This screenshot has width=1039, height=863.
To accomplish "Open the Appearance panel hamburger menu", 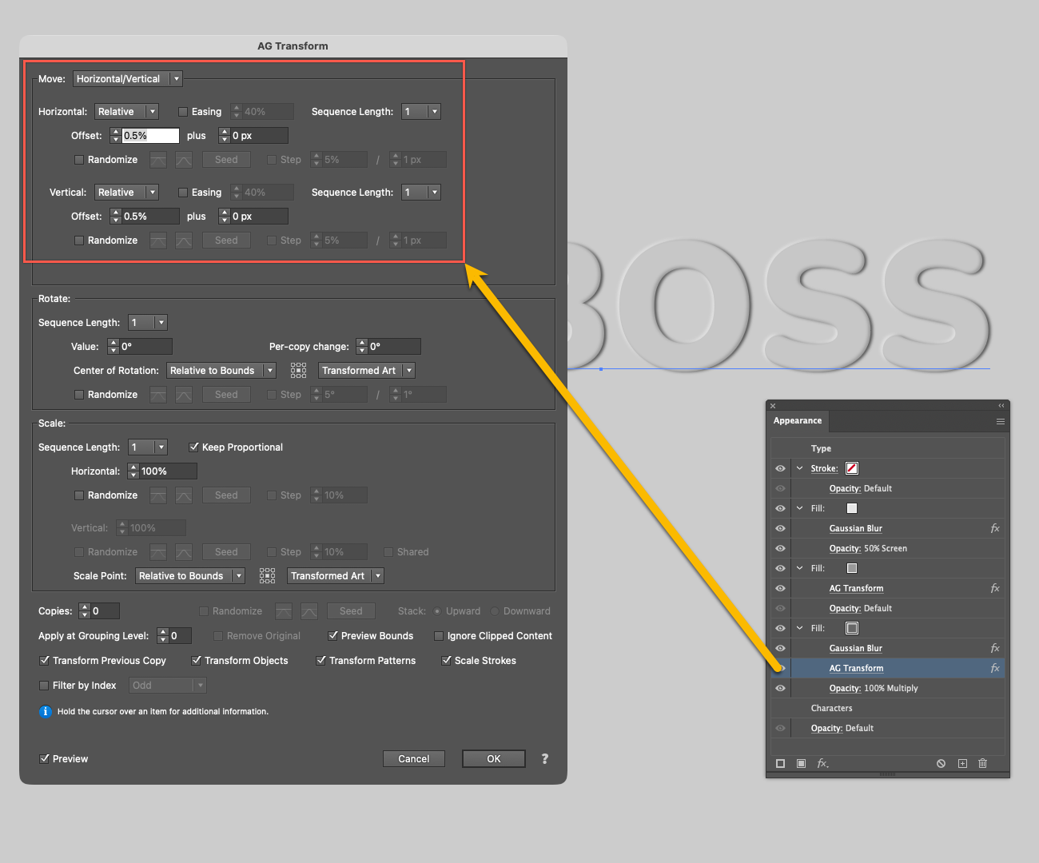I will [1000, 421].
